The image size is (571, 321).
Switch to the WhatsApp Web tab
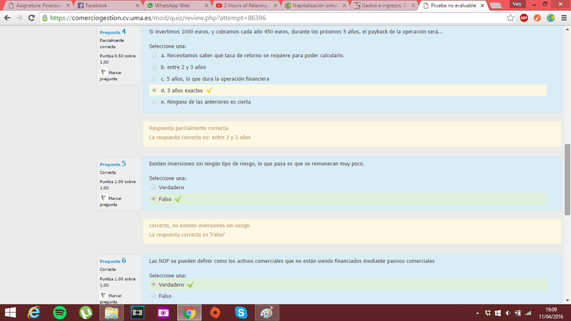coord(172,5)
